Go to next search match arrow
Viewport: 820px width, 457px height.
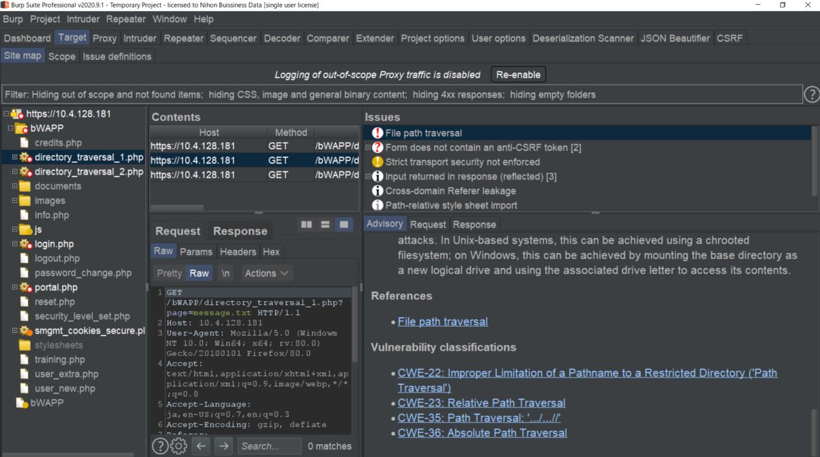(x=224, y=446)
